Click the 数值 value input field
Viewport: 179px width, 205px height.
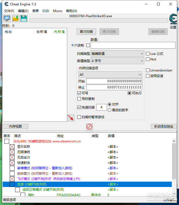pyautogui.click(x=133, y=45)
